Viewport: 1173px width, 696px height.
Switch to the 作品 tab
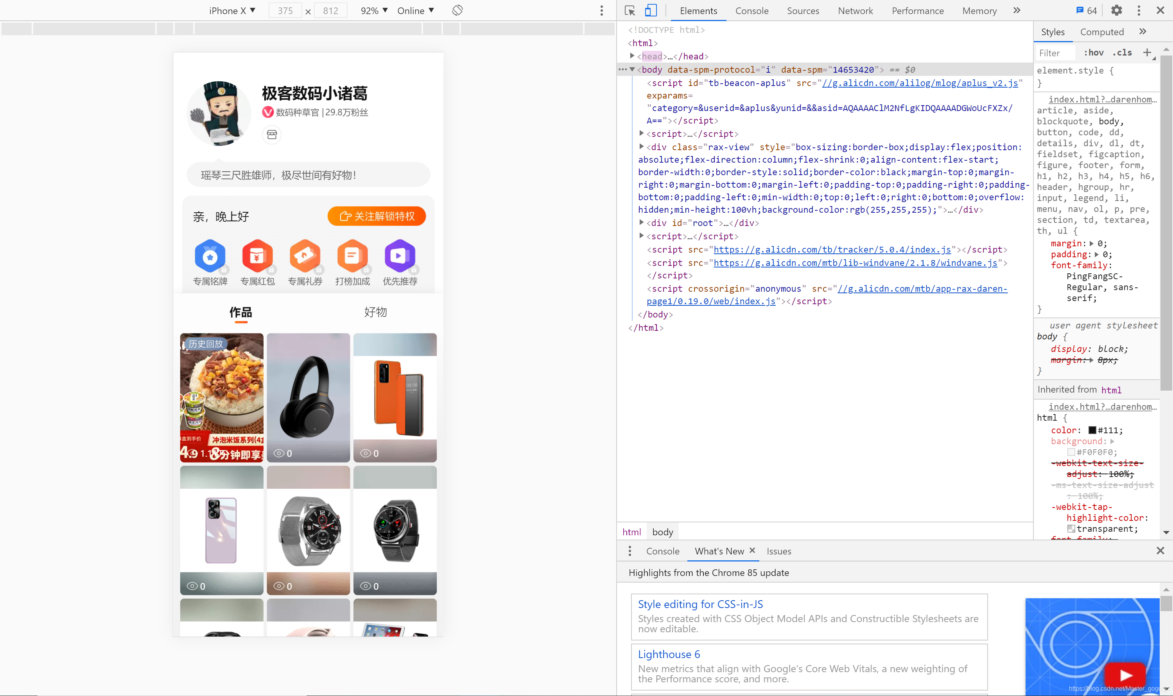(240, 312)
